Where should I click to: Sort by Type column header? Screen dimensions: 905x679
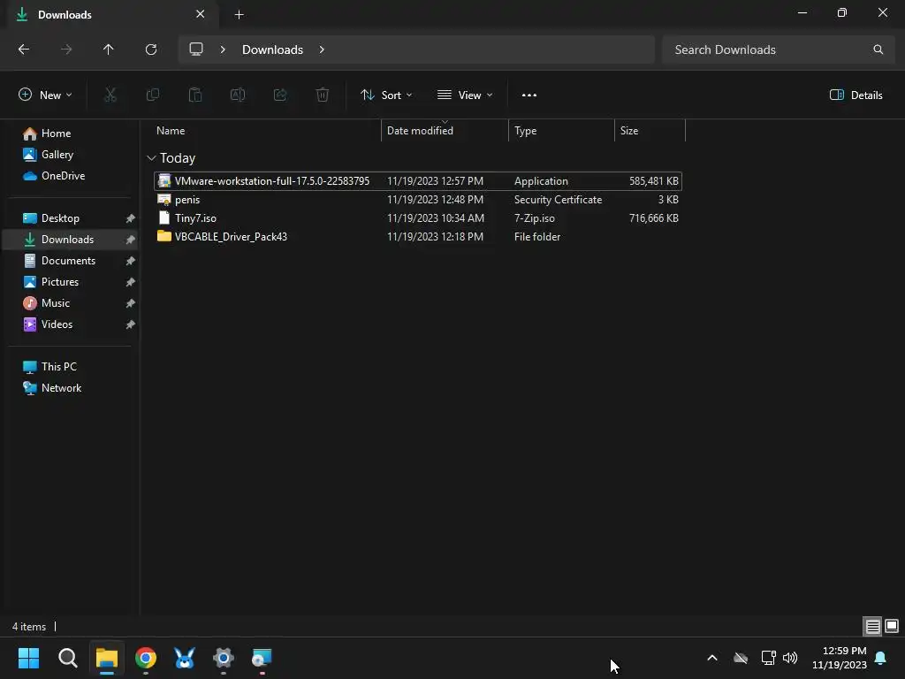pyautogui.click(x=561, y=131)
